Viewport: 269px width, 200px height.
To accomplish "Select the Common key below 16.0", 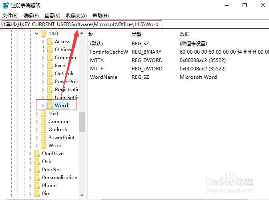I will pyautogui.click(x=59, y=122).
